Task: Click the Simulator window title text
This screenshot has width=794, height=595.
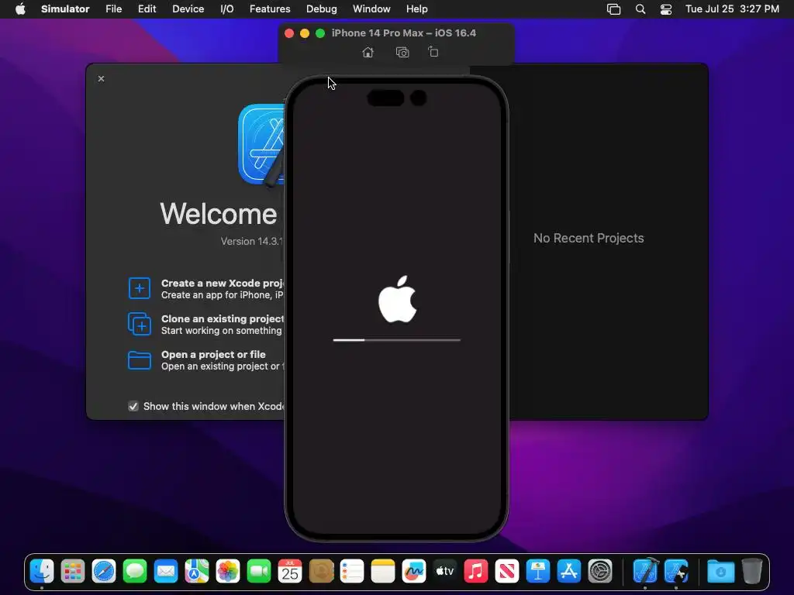Action: point(403,33)
